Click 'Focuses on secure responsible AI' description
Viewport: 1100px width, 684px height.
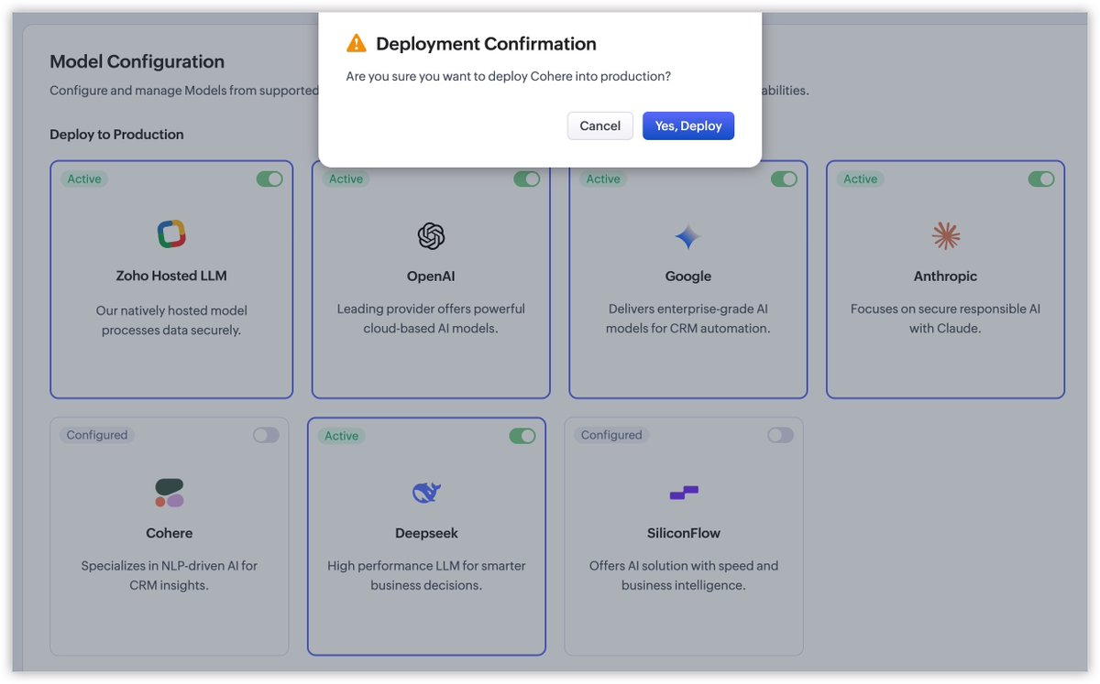(x=946, y=319)
